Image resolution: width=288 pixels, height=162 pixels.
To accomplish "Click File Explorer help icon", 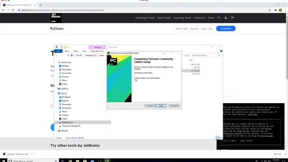I will 221,51.
